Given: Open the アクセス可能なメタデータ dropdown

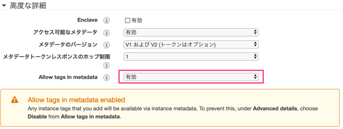Looking at the screenshot, I should 191,33.
